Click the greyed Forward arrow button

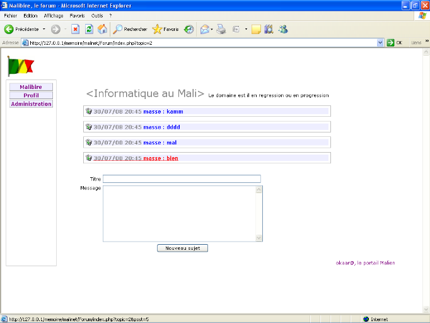pyautogui.click(x=55, y=29)
